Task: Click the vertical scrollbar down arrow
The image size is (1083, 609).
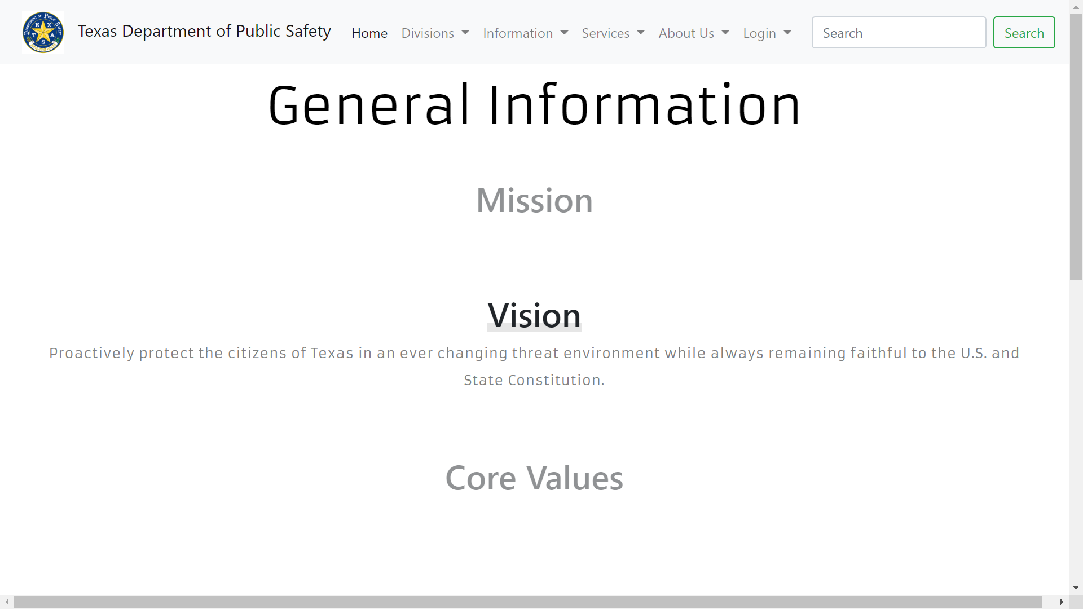Action: (1076, 588)
